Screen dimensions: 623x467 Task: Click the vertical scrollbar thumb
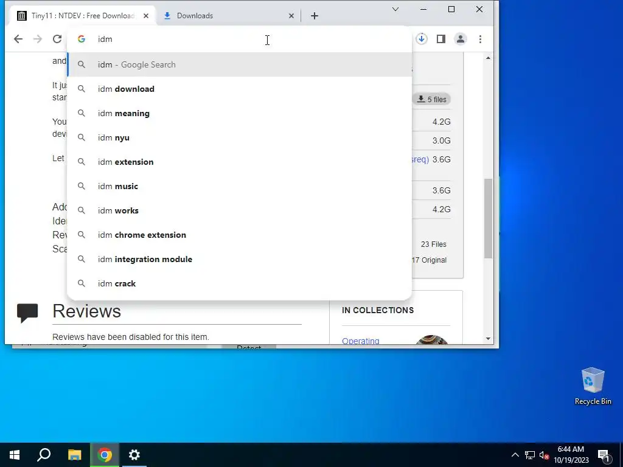click(x=489, y=218)
